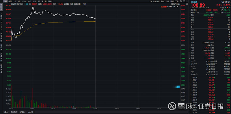
Task: Click the help question mark icon
Action: [184, 1]
